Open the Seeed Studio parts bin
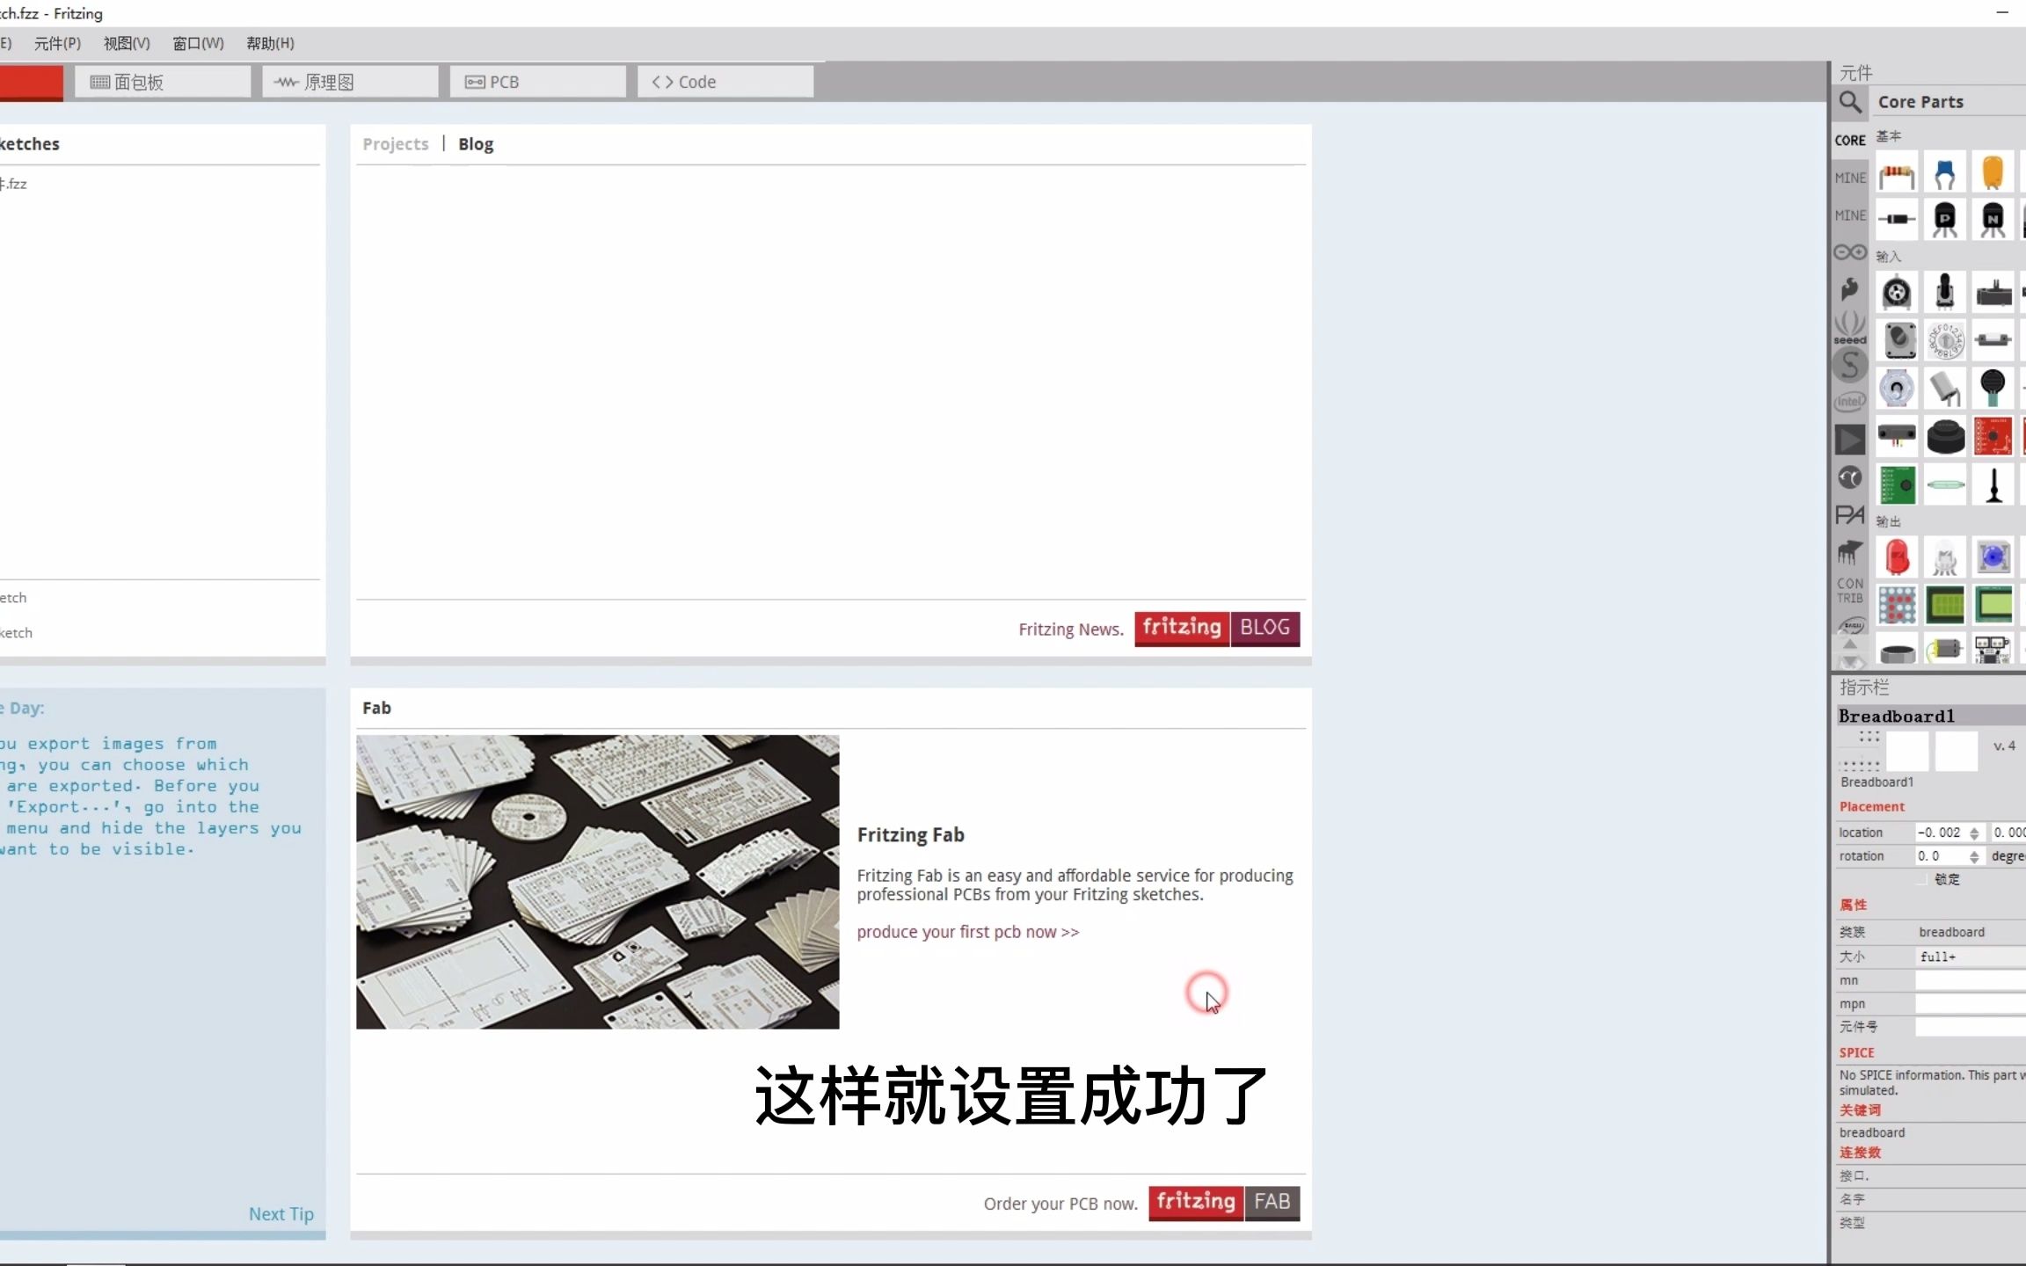This screenshot has width=2026, height=1266. point(1850,328)
